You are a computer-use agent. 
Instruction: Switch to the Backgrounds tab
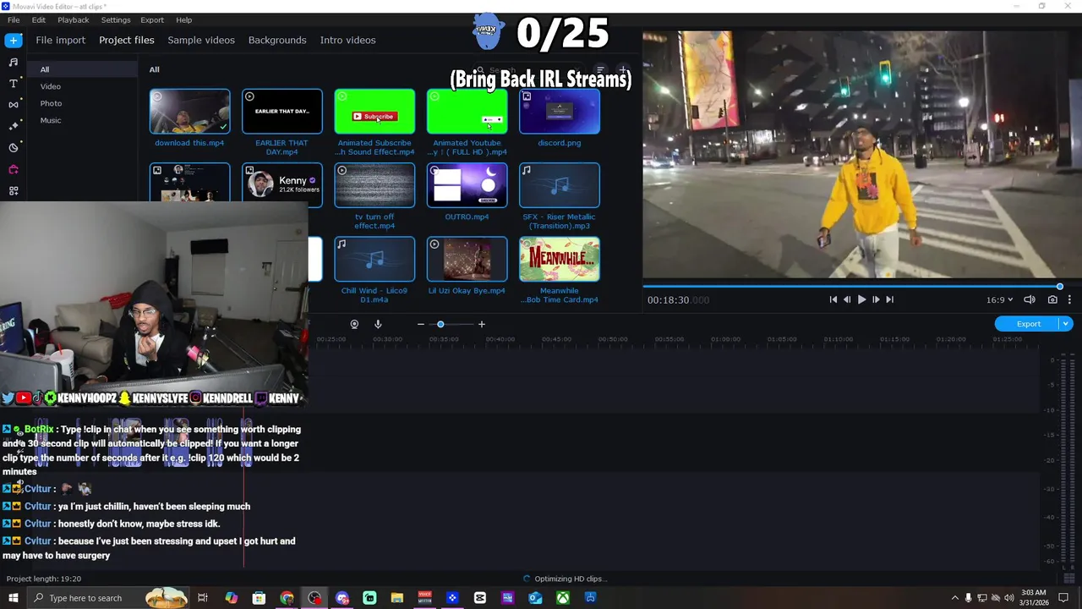[277, 40]
